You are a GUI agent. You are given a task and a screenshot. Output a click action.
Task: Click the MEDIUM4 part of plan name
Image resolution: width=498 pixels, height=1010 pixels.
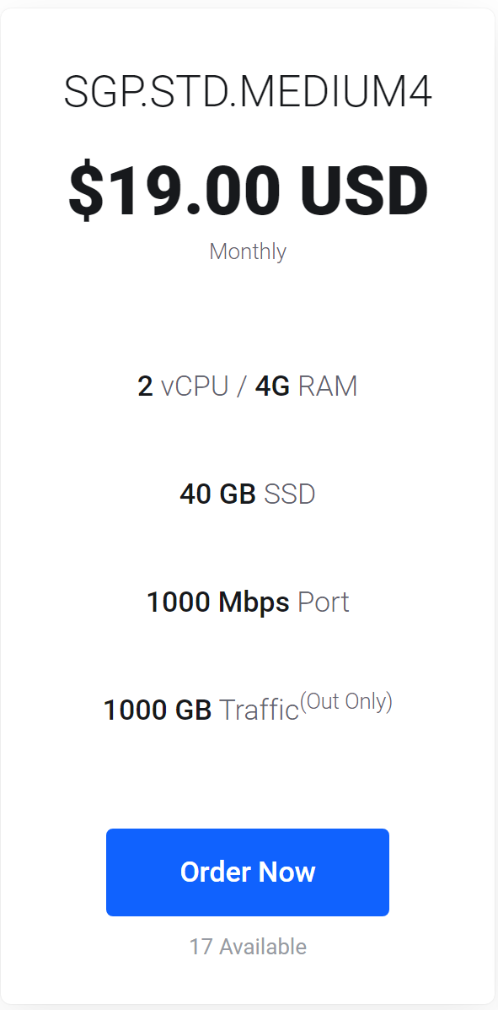[x=330, y=94]
